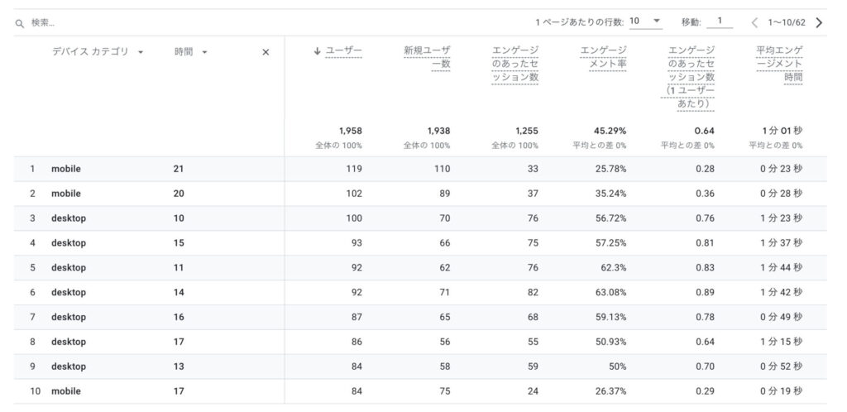The height and width of the screenshot is (412, 847).
Task: Go to next page arrow
Action: click(819, 22)
